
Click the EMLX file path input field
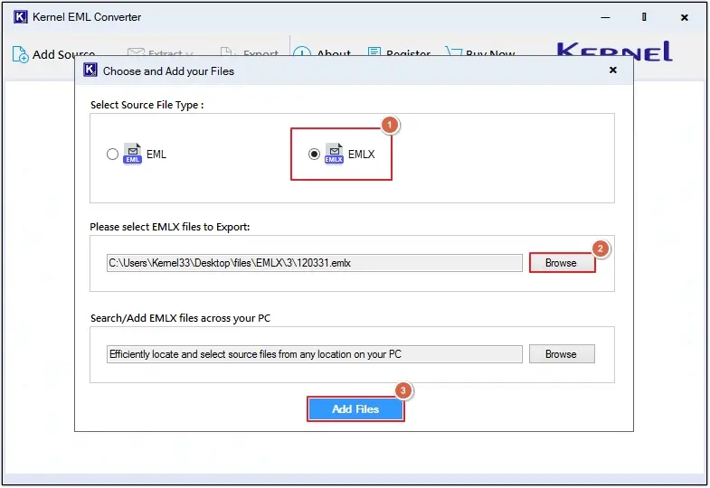coord(314,263)
